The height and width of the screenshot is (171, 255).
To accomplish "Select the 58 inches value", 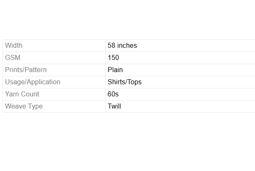I will pos(122,45).
